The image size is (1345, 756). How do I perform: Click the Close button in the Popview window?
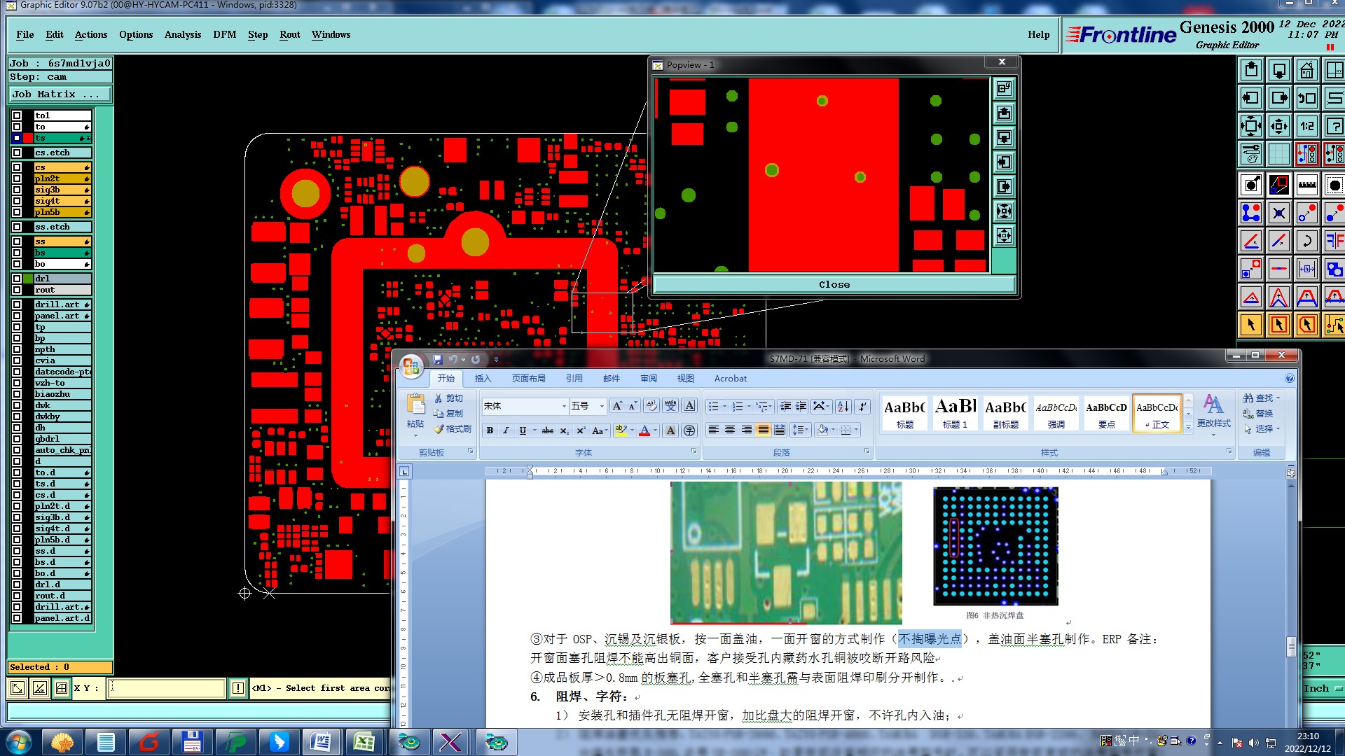(x=834, y=284)
